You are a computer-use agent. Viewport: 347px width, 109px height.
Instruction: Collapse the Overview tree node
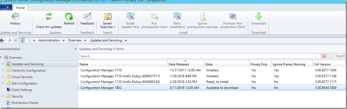[x=1, y=57]
